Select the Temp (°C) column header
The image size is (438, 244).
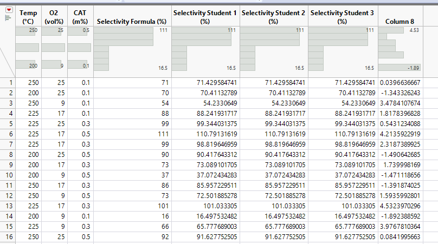click(x=28, y=16)
